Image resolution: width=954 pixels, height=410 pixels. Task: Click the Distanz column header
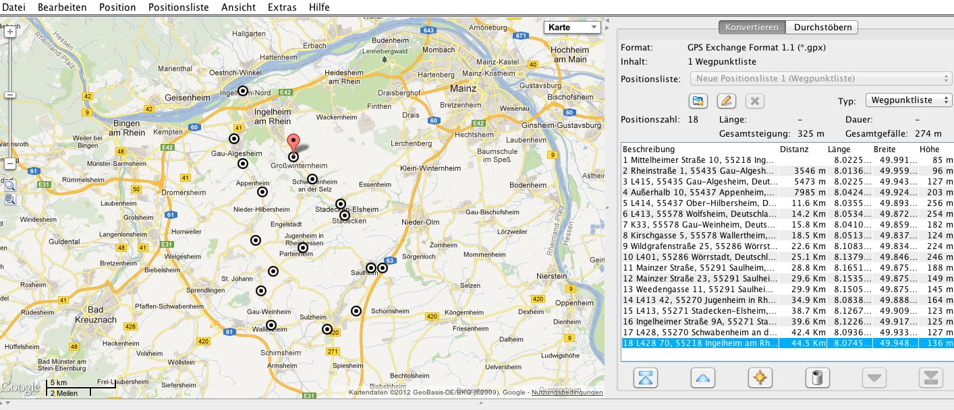pyautogui.click(x=802, y=149)
